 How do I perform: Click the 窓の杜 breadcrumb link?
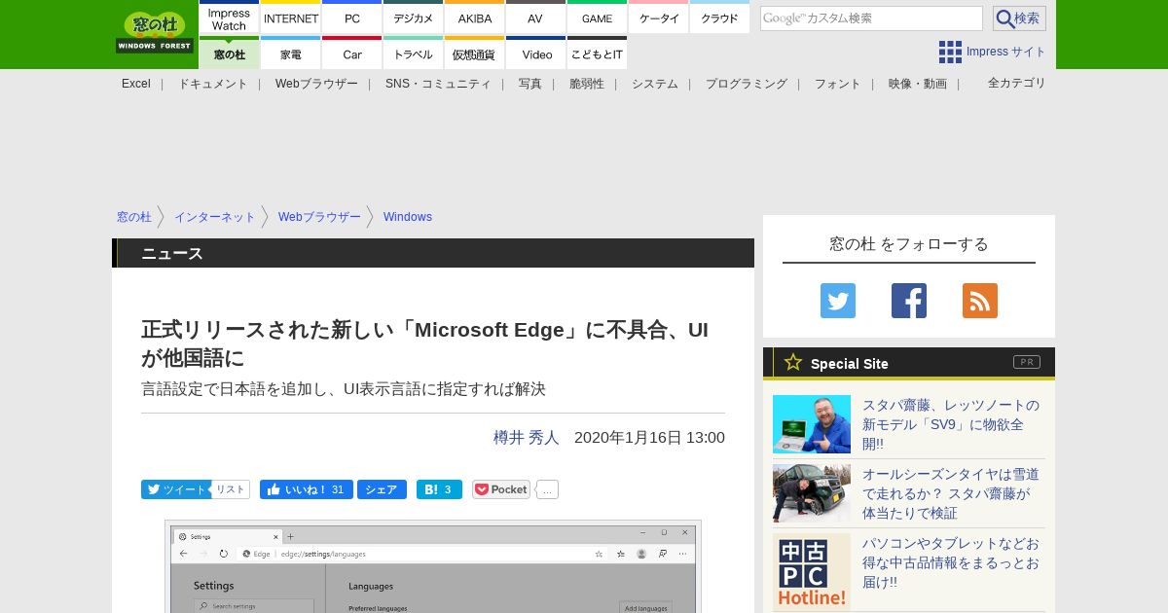coord(134,217)
